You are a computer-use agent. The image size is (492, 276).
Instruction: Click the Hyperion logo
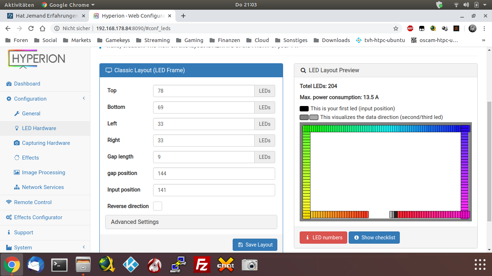pyautogui.click(x=36, y=59)
